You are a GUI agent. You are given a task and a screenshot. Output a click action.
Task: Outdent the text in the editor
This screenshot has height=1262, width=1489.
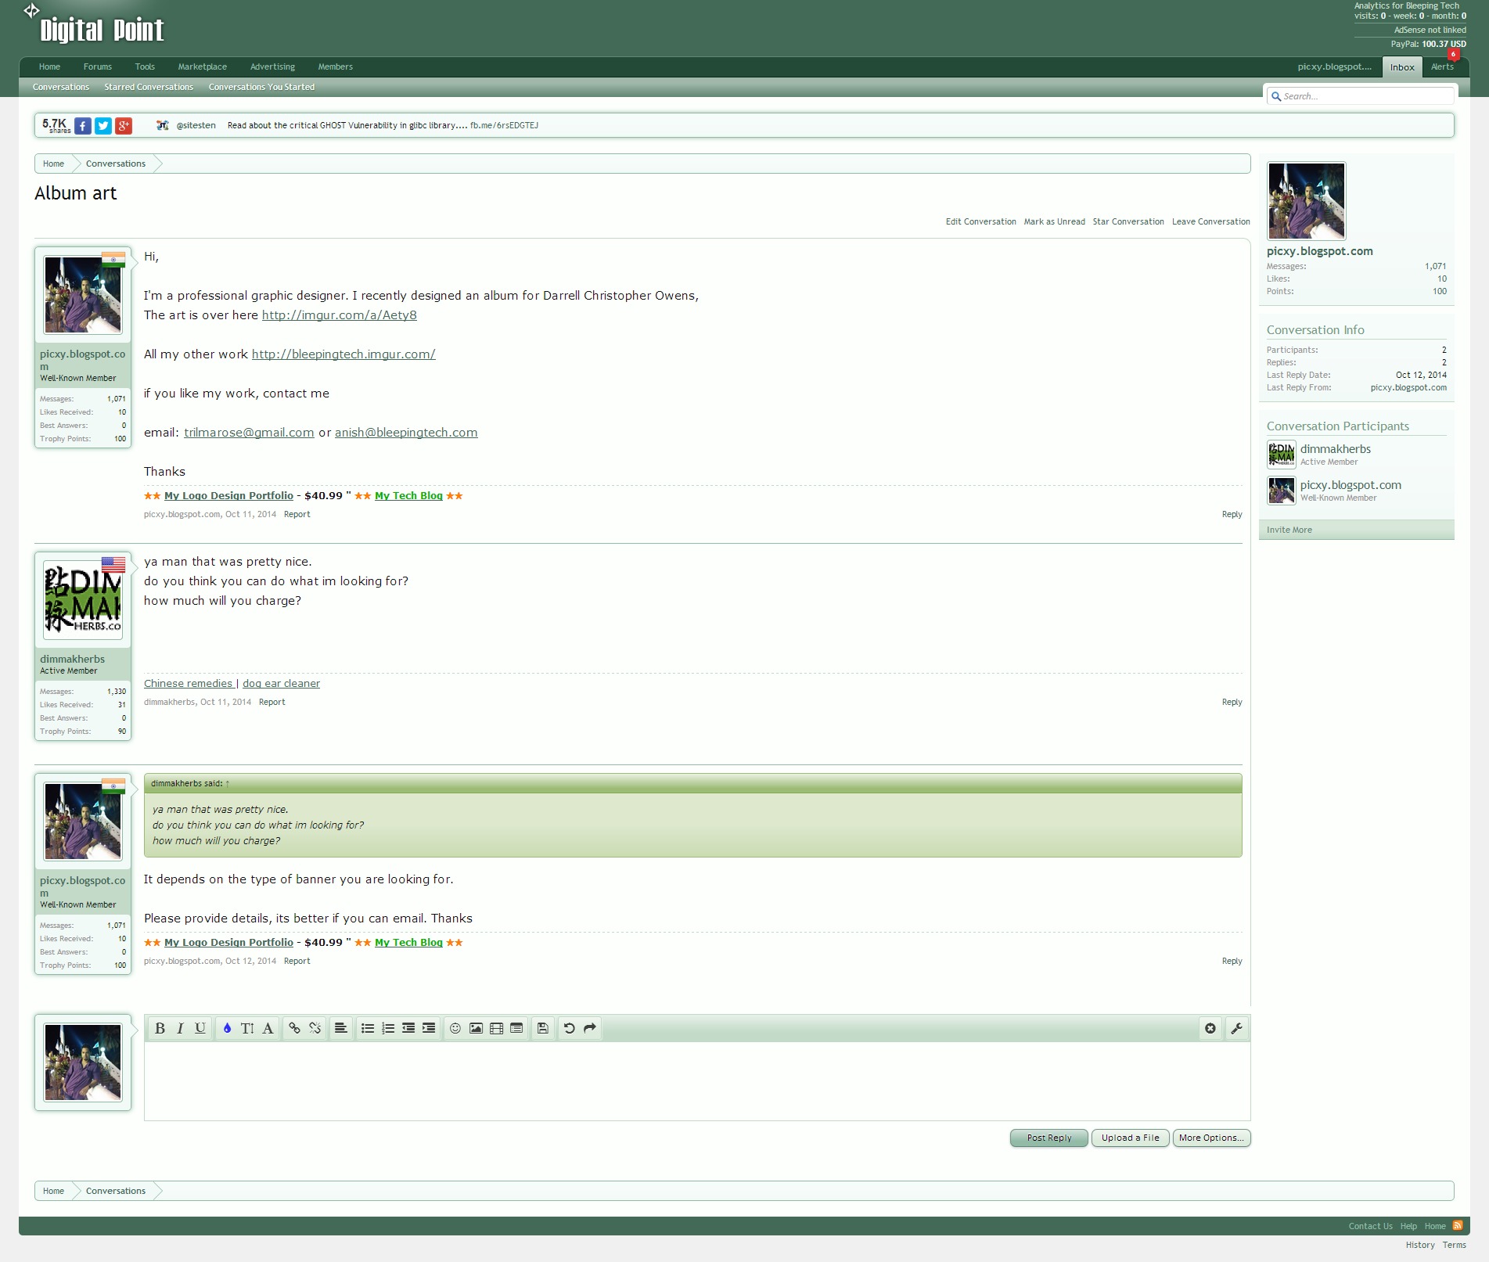click(x=408, y=1028)
